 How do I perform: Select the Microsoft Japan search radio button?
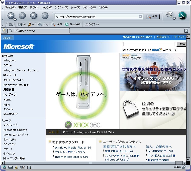click(124, 50)
